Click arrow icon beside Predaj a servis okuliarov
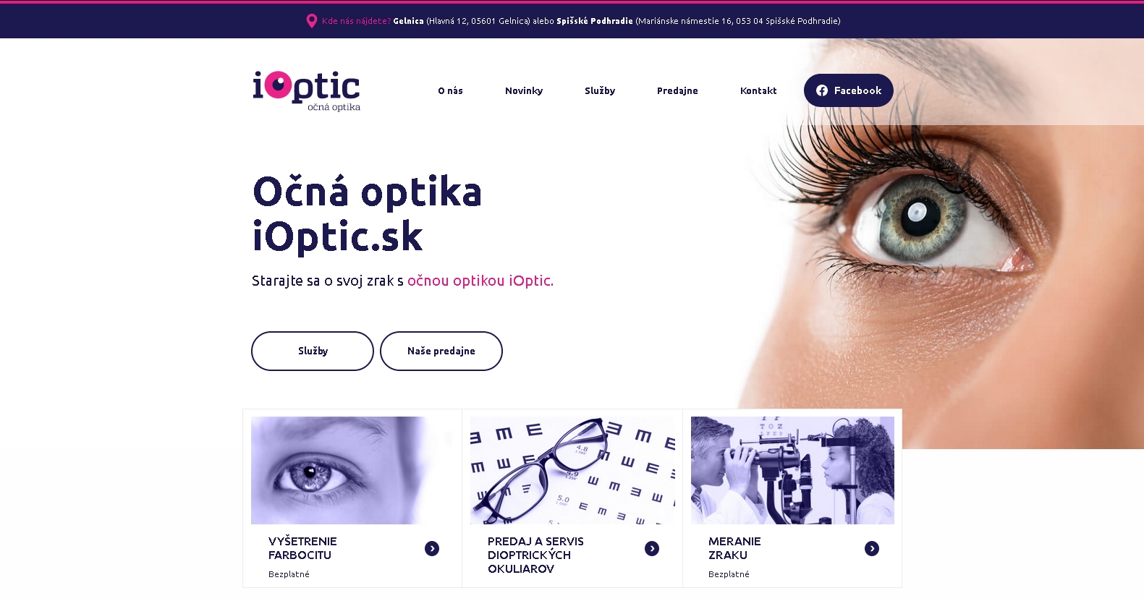 652,549
